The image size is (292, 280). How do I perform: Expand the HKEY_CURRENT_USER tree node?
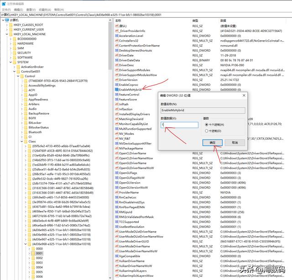point(7,29)
